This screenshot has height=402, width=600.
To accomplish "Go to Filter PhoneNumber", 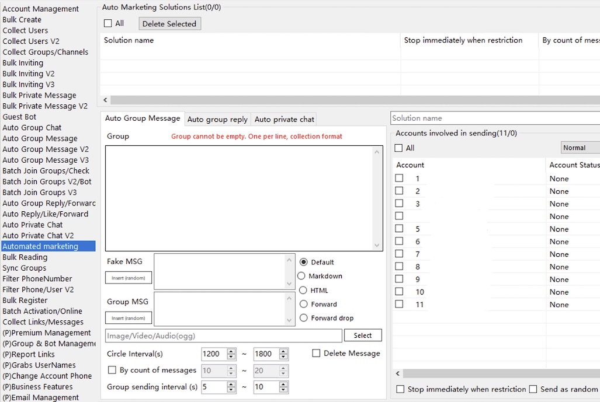I will coord(37,279).
